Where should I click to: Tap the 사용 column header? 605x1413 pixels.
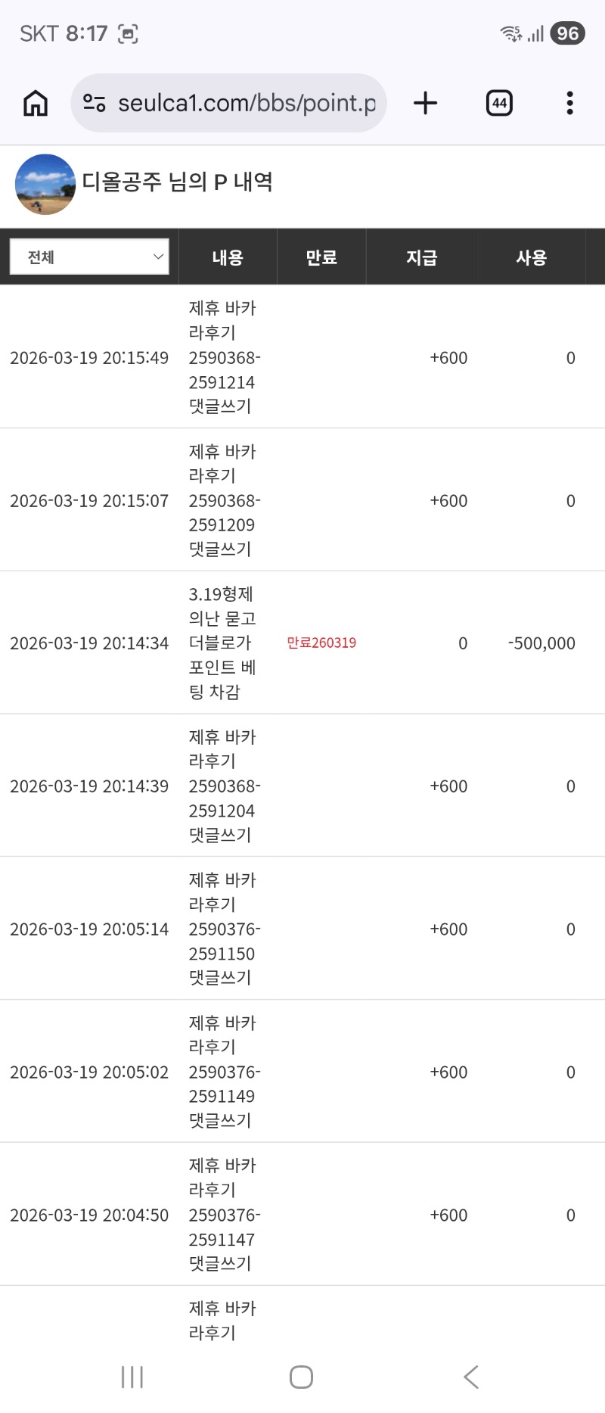[x=531, y=257]
